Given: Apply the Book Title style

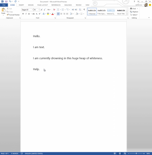Looking at the screenshot, I should tap(121, 12).
